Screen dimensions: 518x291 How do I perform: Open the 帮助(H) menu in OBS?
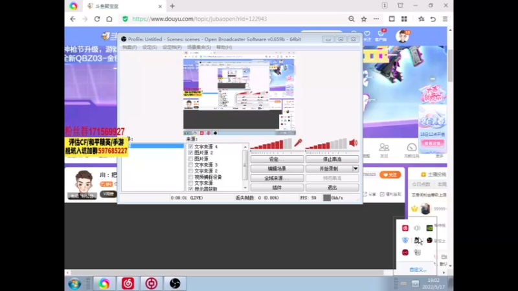point(224,47)
